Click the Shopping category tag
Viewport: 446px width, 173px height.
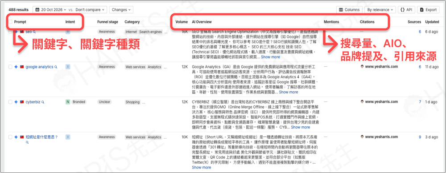coord(132,102)
